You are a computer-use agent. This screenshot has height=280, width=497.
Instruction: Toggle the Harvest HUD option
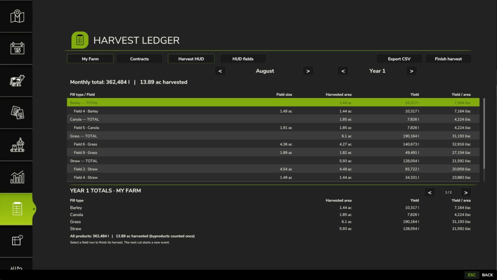(x=191, y=59)
